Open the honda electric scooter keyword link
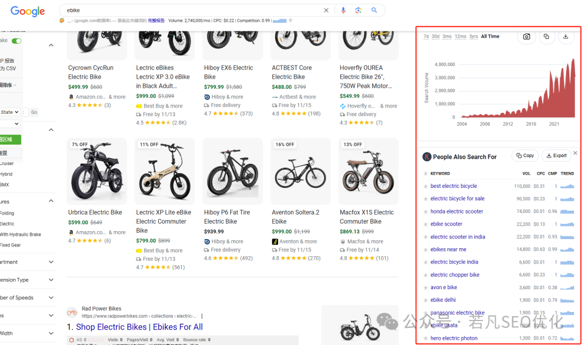The height and width of the screenshot is (345, 582). click(x=456, y=212)
